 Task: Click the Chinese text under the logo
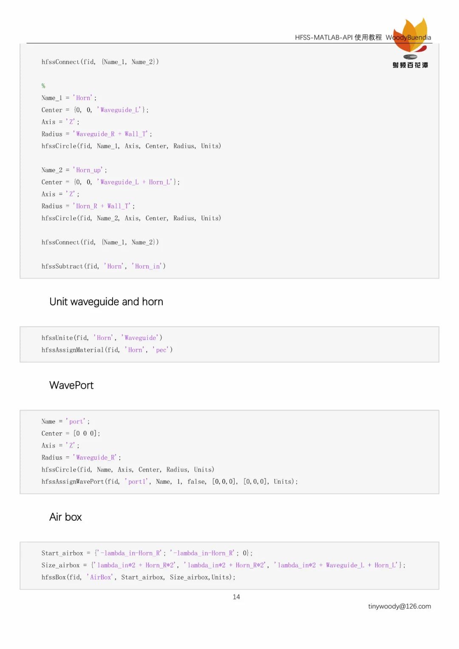pos(410,65)
